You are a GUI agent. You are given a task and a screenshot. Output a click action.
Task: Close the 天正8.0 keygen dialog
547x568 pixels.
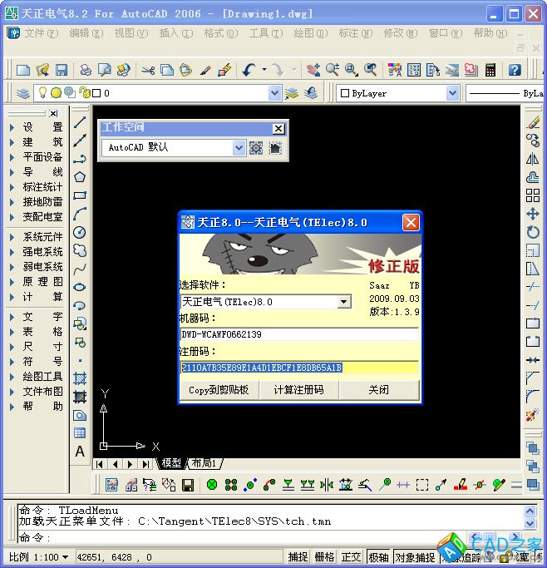(411, 222)
